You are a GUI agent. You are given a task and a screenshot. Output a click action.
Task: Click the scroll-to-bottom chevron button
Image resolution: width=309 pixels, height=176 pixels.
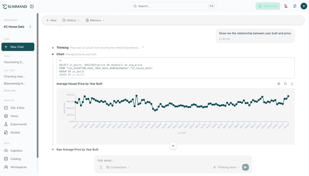point(173,146)
